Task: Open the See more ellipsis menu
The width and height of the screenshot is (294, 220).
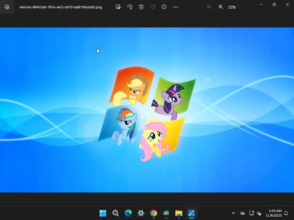Action: (176, 7)
